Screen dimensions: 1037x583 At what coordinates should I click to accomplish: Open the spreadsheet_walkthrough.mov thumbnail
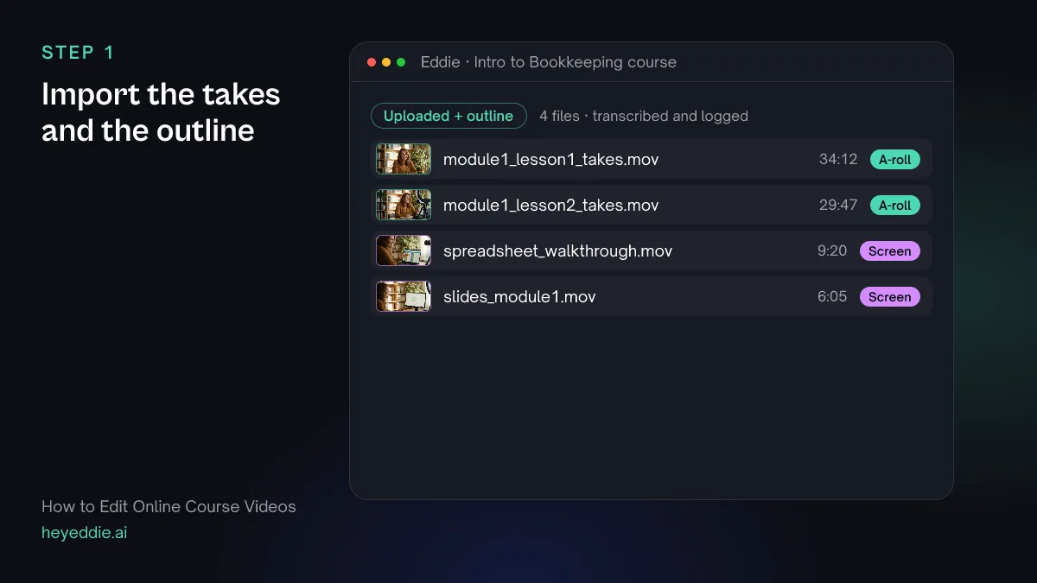coord(404,250)
